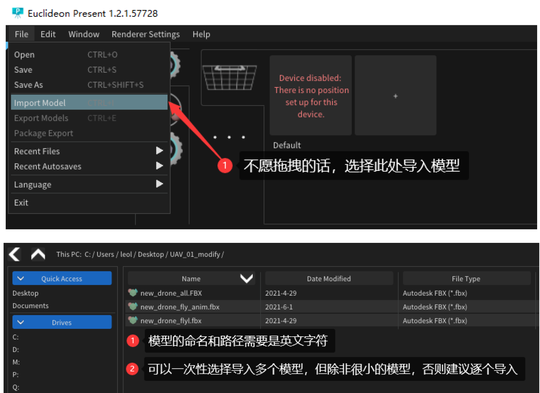Go back in file browser
The height and width of the screenshot is (393, 540).
[x=15, y=254]
